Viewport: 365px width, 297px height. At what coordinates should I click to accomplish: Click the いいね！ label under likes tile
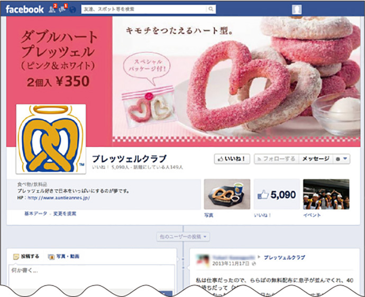click(x=262, y=215)
